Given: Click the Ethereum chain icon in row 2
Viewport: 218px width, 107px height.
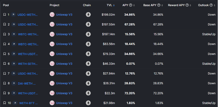Looking at the screenshot, I should click(x=88, y=24).
